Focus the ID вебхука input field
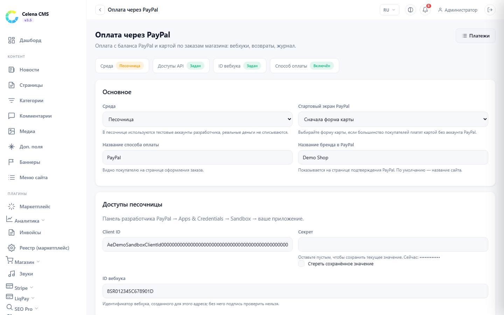The height and width of the screenshot is (315, 504). coord(295,291)
